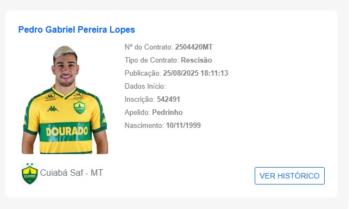
Task: Click the Nascimento label
Action: [144, 126]
